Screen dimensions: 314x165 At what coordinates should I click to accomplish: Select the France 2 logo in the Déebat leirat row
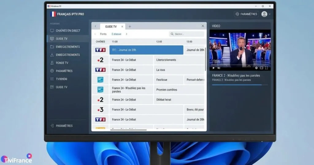click(x=100, y=99)
